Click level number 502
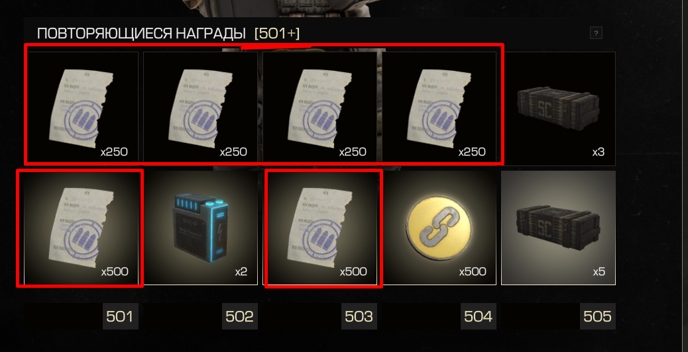688x352 pixels. pos(239,316)
